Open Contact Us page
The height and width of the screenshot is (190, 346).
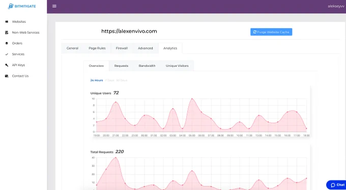[x=20, y=76]
